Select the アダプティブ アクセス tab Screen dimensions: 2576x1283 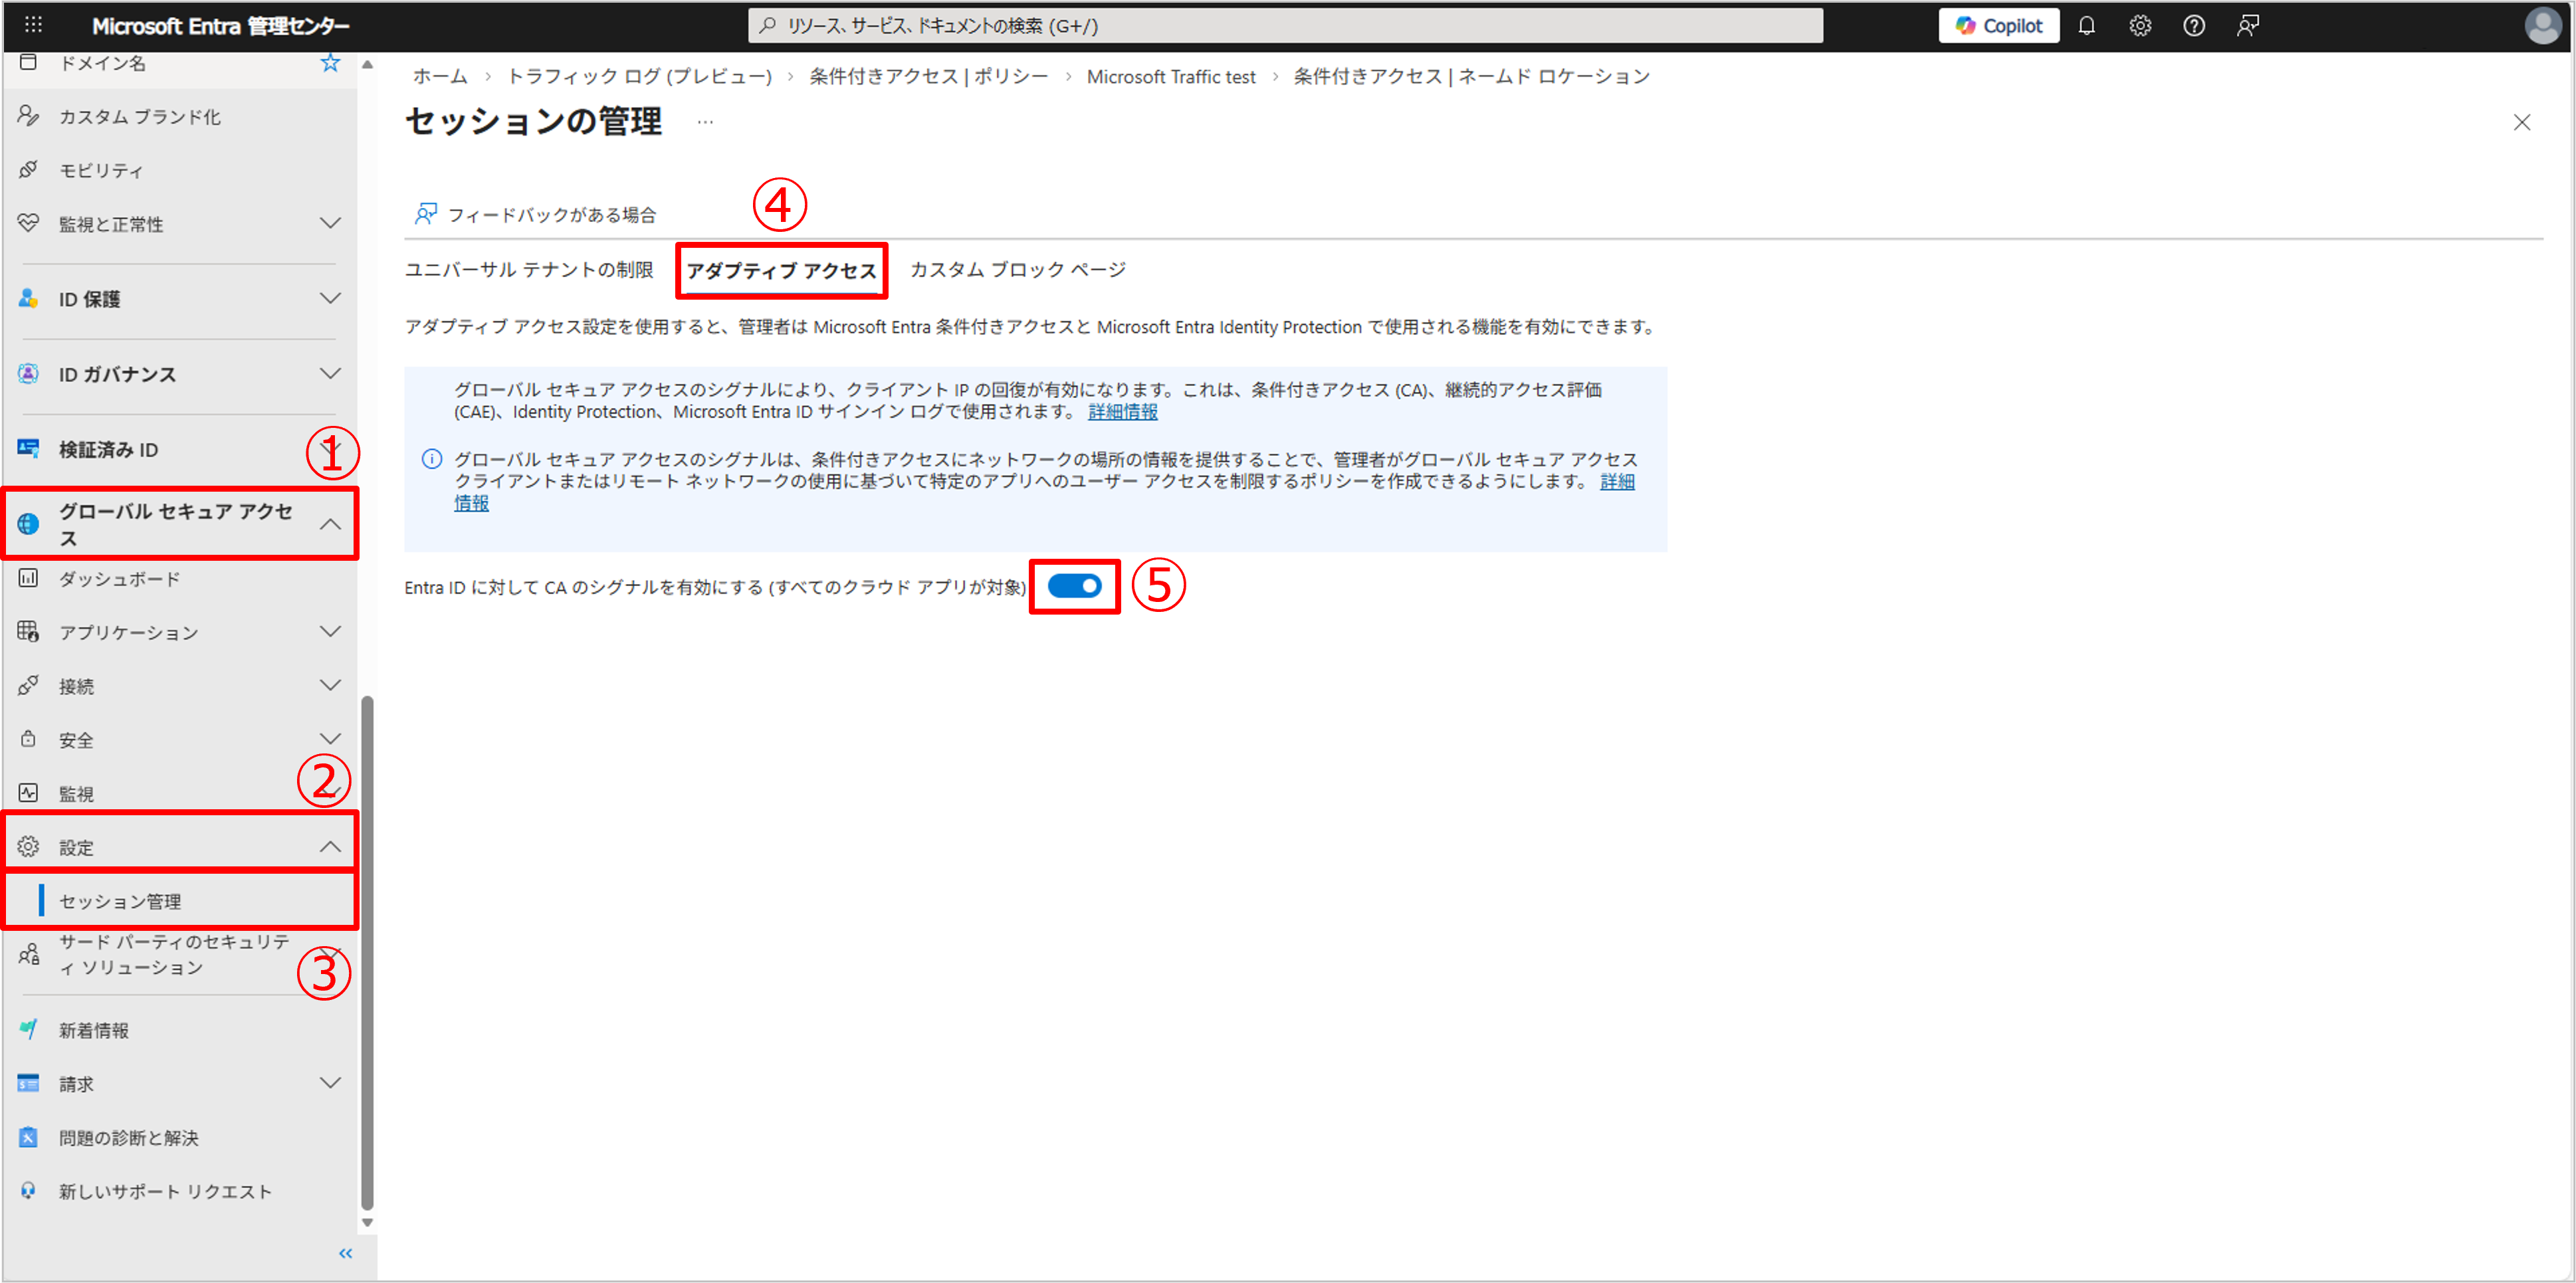781,271
